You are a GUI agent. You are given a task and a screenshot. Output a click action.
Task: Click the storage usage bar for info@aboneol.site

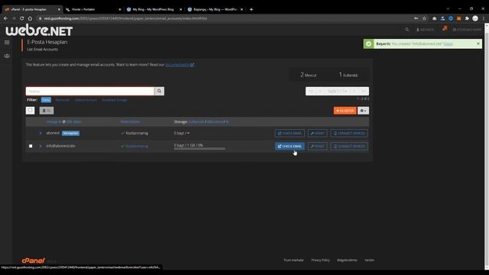tap(199, 149)
